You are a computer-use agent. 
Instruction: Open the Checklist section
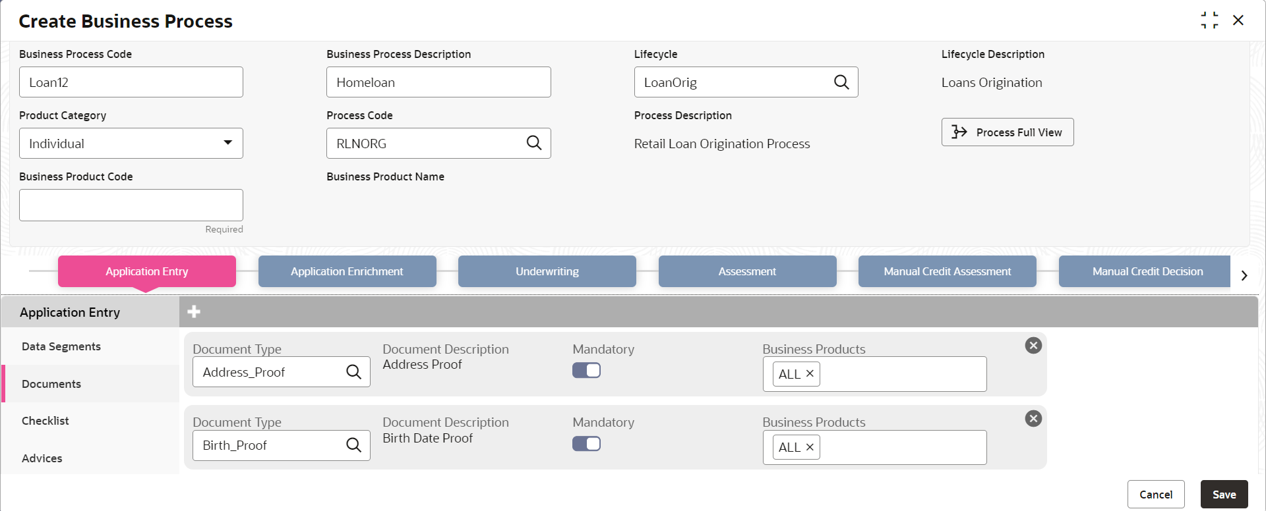45,421
